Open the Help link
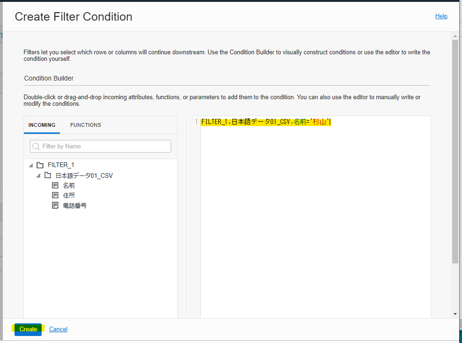Viewport: 462px width, 343px height. 441,16
